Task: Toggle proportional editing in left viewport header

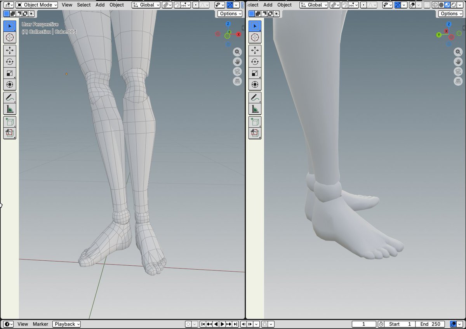Action: tap(196, 5)
